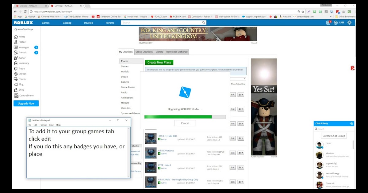Click the Upgrade Now button
This screenshot has height=193, width=368.
[26, 104]
